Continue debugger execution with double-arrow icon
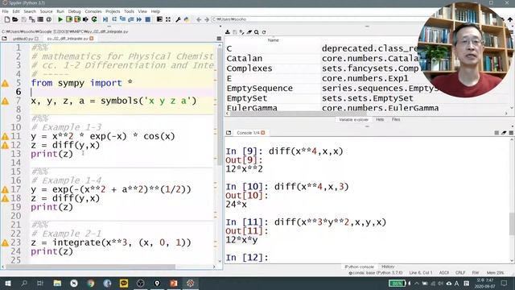This screenshot has width=515, height=290. [139, 19]
